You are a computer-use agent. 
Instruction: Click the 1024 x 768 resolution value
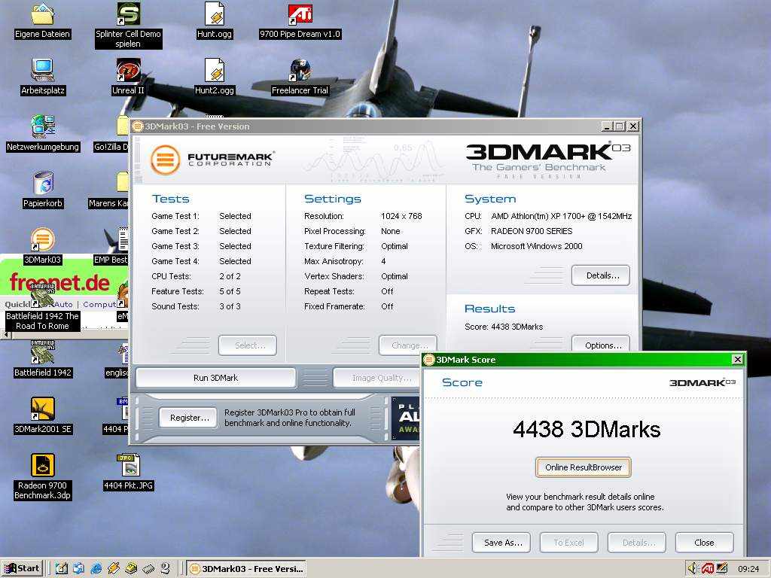[401, 216]
